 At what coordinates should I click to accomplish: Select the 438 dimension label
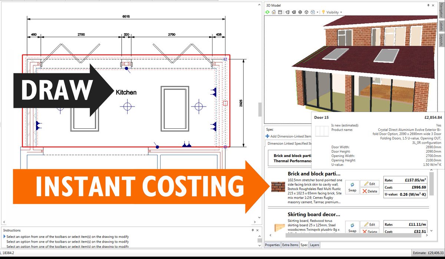coord(218,35)
